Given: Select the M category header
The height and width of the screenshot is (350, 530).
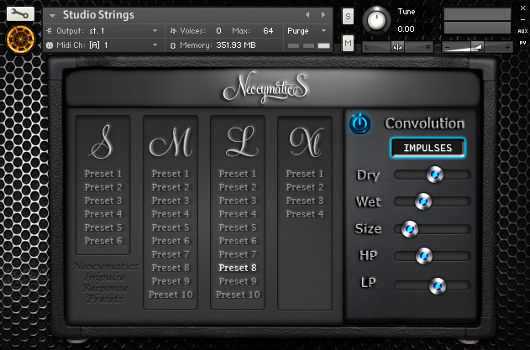Looking at the screenshot, I should 171,142.
